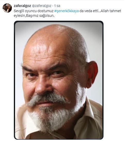The height and width of the screenshot is (143, 129).
Task: Click the dot separator before the timestamp
Action: [x=53, y=6]
